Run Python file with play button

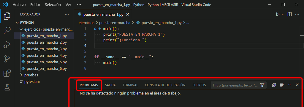[278, 14]
